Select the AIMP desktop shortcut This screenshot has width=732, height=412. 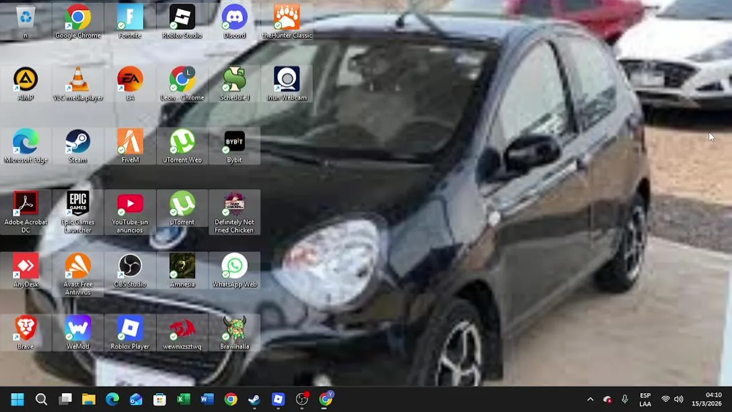click(26, 84)
